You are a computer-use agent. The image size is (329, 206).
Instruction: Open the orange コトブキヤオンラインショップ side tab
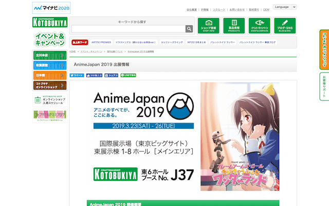point(324,49)
